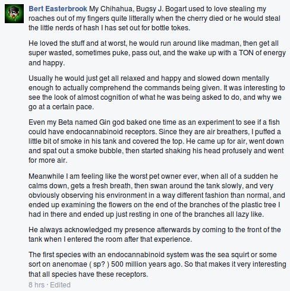Viewport: 290px width, 291px height.
Task: Click Bert Easterbrook's profile avatar
Action: 14,14
